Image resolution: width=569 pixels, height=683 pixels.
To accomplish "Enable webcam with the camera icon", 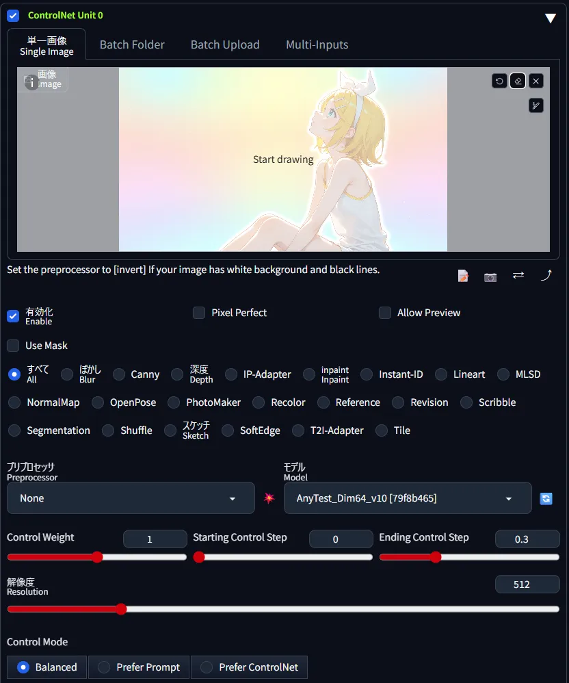I will tap(490, 276).
